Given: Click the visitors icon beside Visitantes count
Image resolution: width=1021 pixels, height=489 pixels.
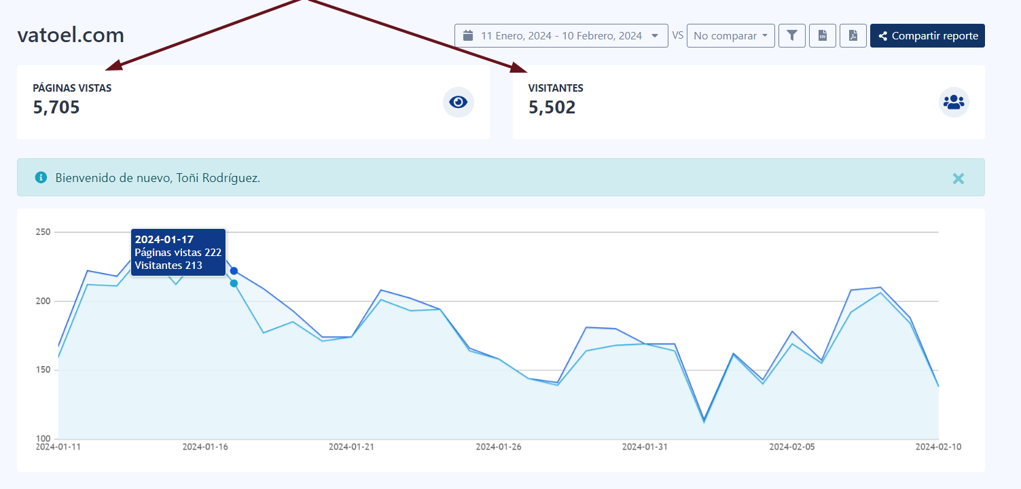Looking at the screenshot, I should 954,102.
